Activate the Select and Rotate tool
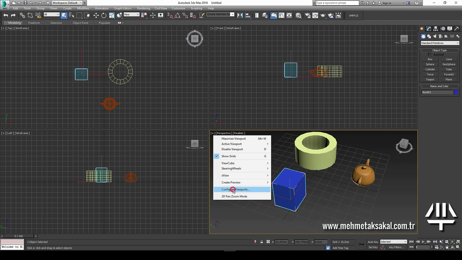Viewport: 462px width, 260px height. [104, 15]
